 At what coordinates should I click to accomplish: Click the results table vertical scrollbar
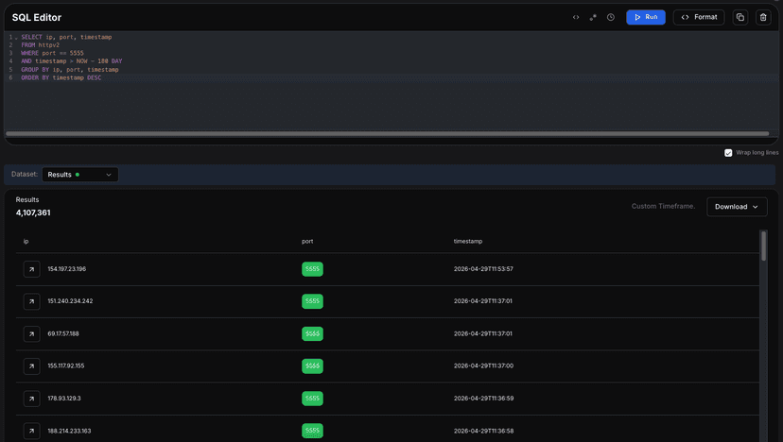pyautogui.click(x=763, y=246)
